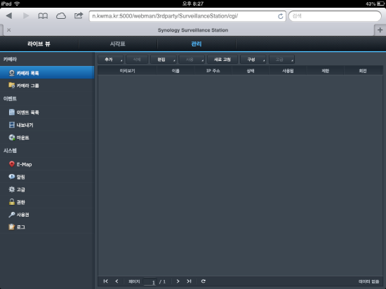Focus the Safari URL address field
Screen dimensions: 386x289
click(x=183, y=16)
